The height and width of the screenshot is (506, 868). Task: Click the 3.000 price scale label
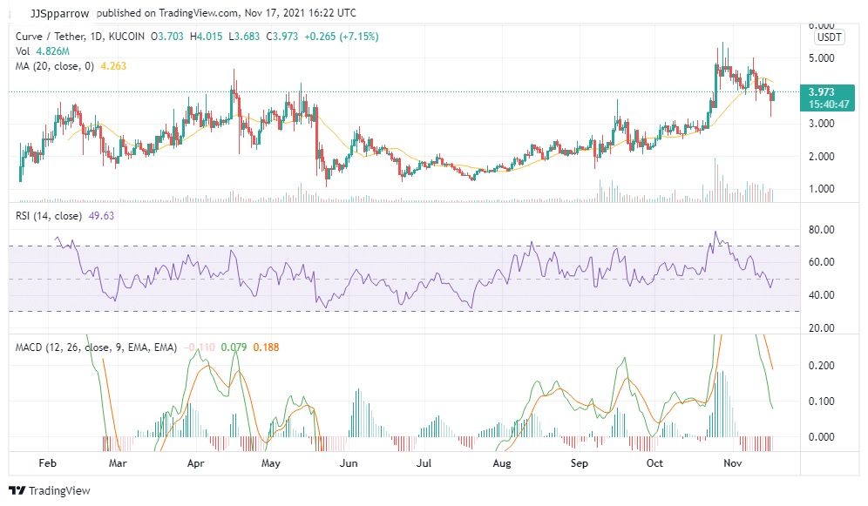pyautogui.click(x=822, y=124)
